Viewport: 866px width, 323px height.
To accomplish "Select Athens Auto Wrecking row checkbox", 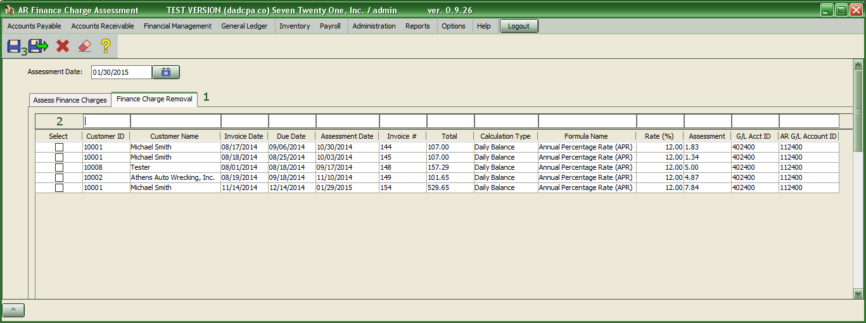I will 59,177.
